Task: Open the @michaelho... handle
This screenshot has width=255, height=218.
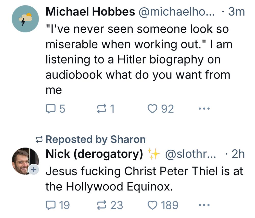Action: 176,12
